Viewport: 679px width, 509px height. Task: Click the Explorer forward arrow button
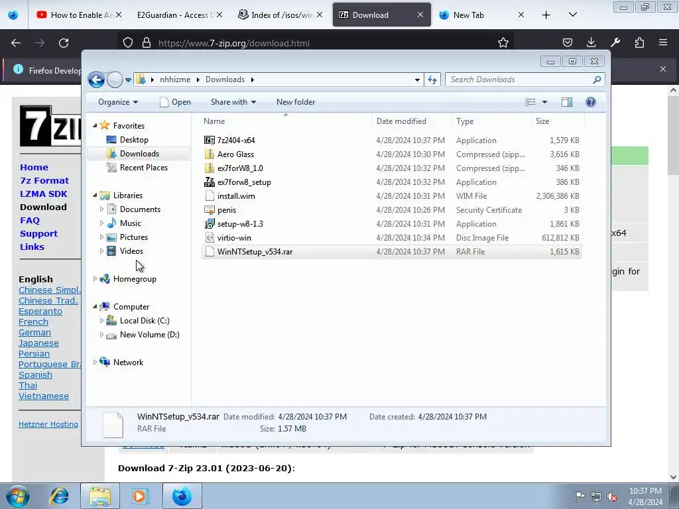pyautogui.click(x=115, y=80)
